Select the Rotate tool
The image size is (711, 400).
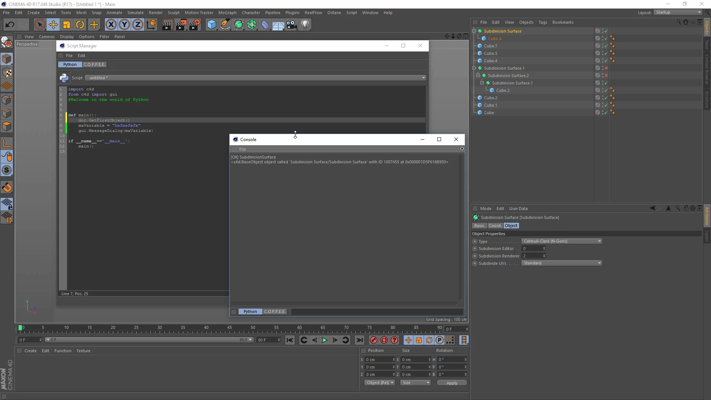coord(80,24)
